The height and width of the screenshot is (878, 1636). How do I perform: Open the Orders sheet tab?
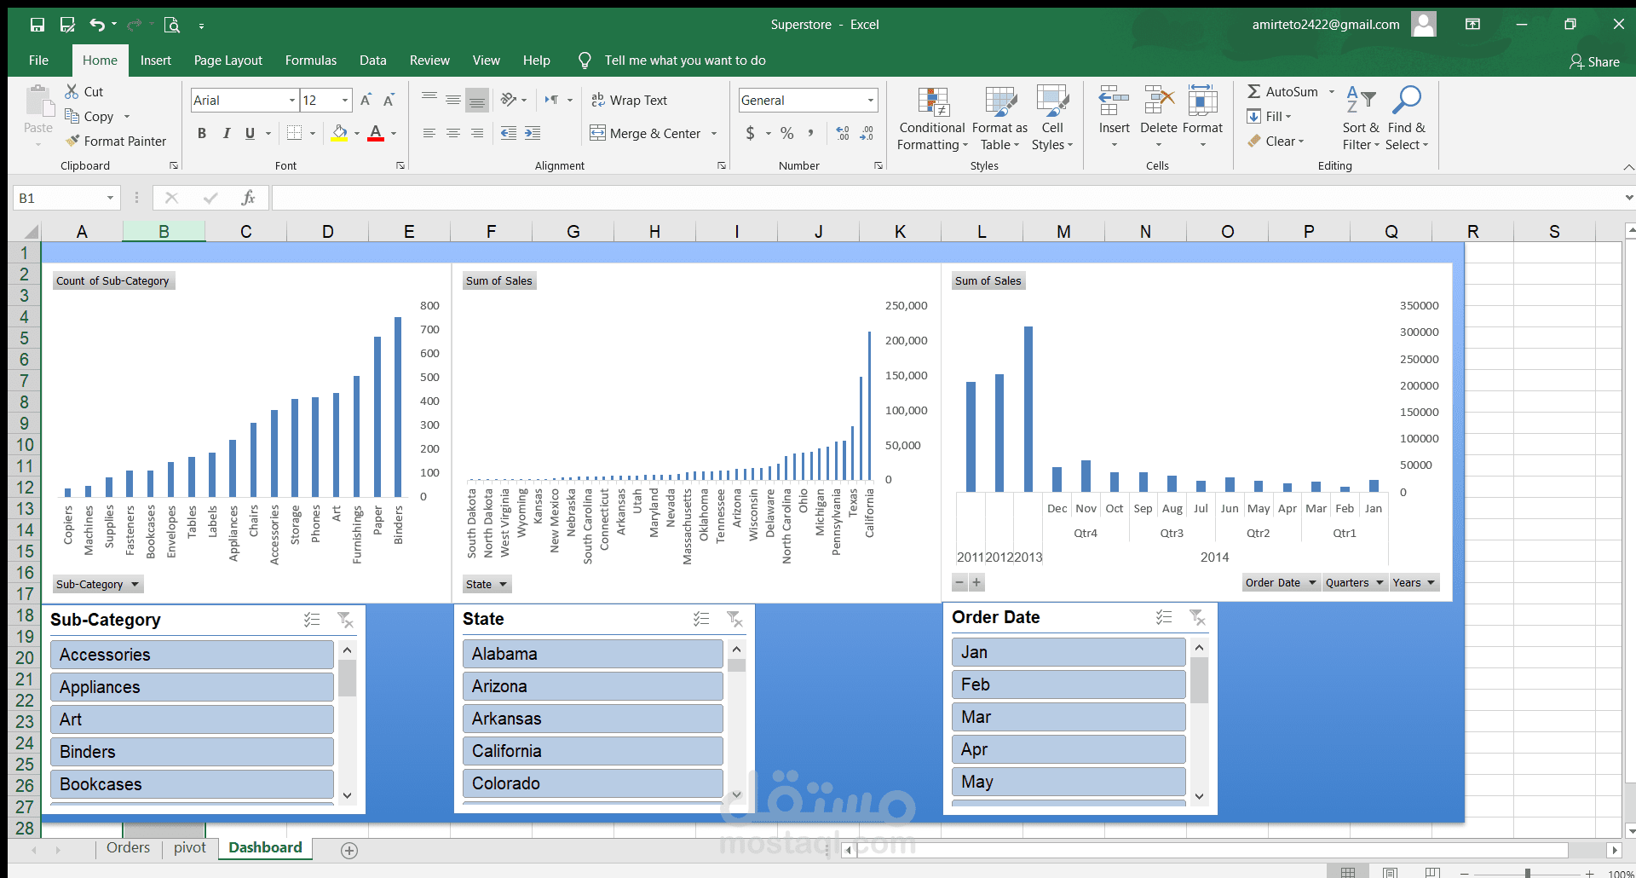point(128,847)
